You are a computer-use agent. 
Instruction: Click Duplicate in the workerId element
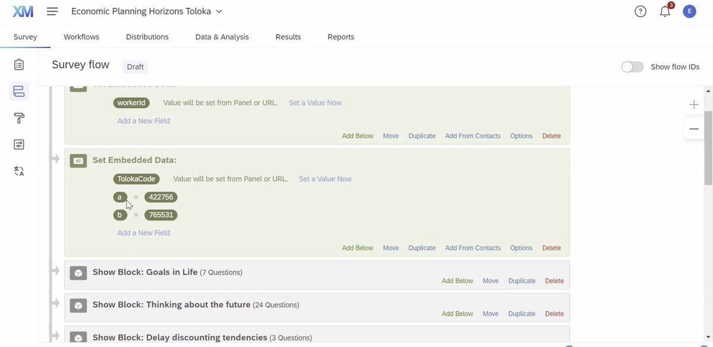[422, 136]
